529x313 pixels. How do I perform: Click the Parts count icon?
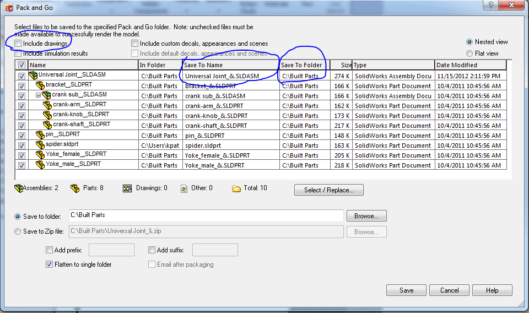pyautogui.click(x=75, y=188)
